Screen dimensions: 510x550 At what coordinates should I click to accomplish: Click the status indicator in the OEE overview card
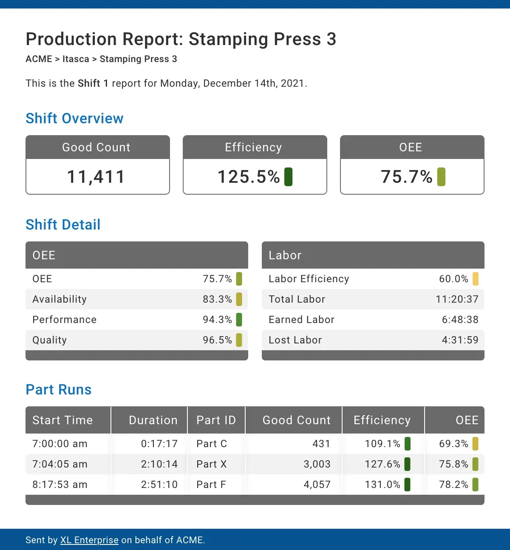[x=441, y=177]
